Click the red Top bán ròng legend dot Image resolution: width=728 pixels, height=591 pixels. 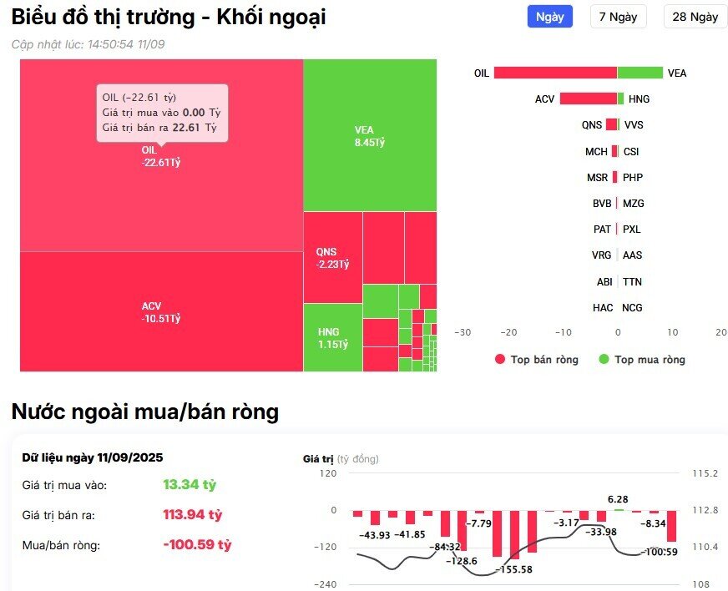tap(501, 359)
